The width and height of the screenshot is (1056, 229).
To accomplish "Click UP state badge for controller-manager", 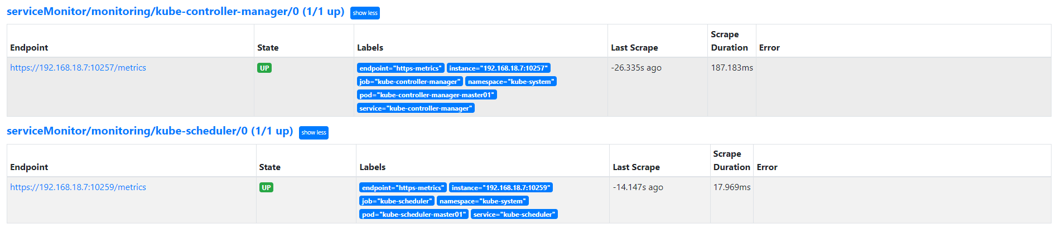I will point(264,68).
